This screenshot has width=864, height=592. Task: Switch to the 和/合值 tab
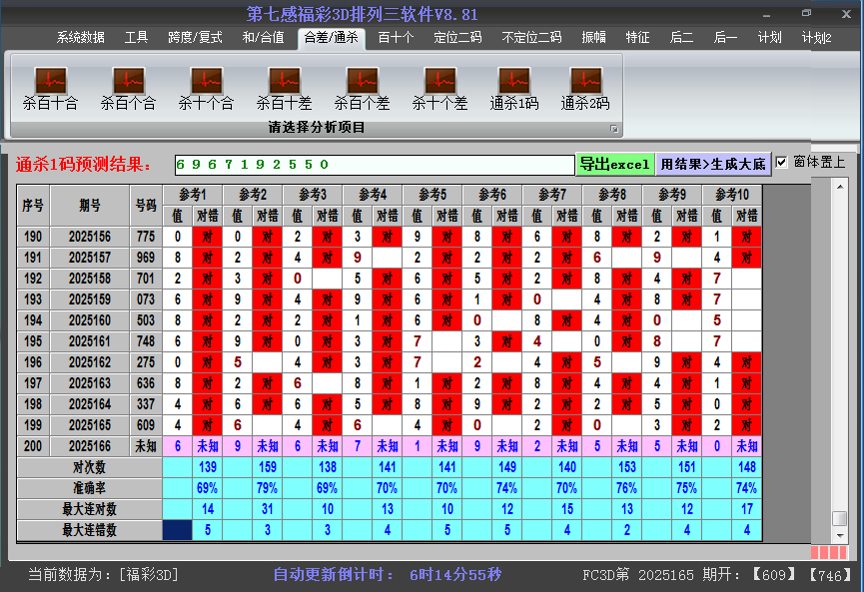click(264, 38)
